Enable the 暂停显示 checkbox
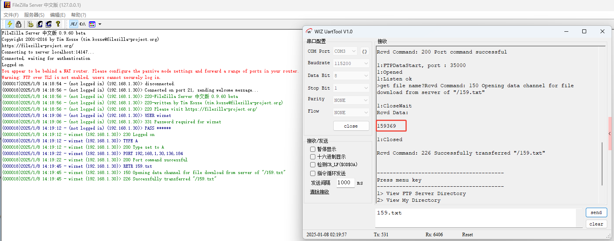The height and width of the screenshot is (241, 614). pos(313,149)
